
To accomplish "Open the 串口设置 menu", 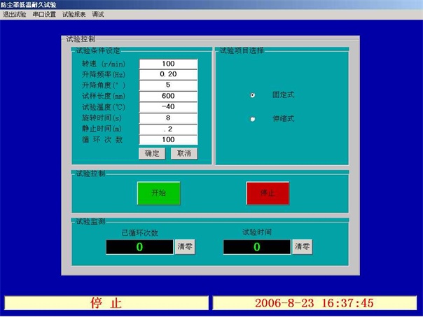I will pos(44,14).
